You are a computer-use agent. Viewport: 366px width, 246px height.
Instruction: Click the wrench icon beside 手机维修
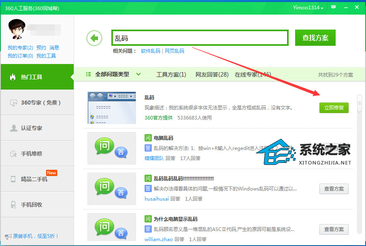click(x=13, y=154)
